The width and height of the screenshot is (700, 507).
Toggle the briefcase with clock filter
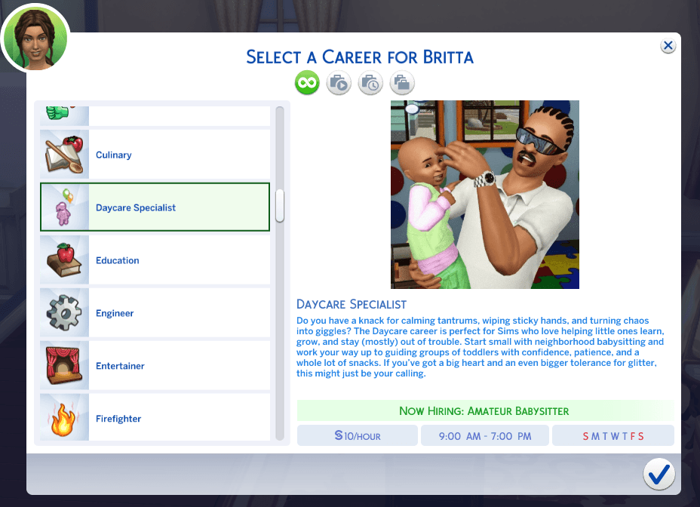coord(370,83)
